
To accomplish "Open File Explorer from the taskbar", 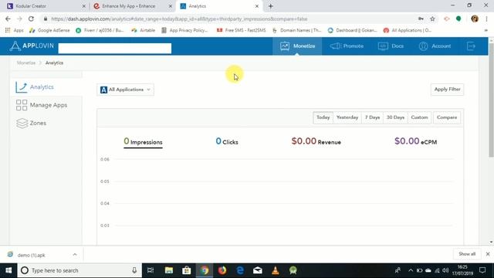I will 169,270.
